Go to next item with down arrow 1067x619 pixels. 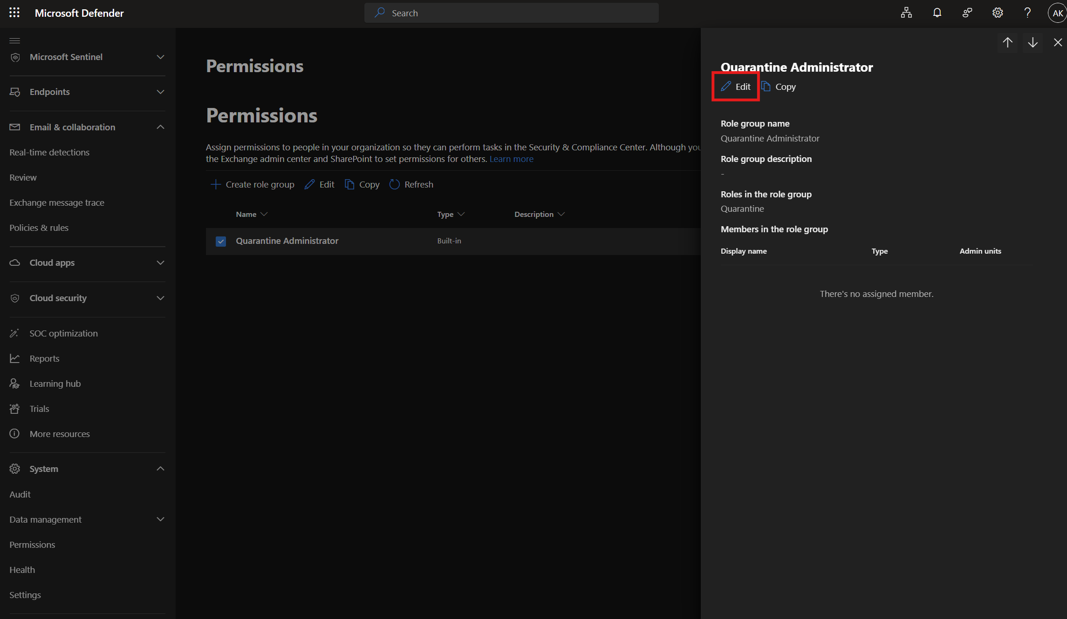[x=1033, y=42]
